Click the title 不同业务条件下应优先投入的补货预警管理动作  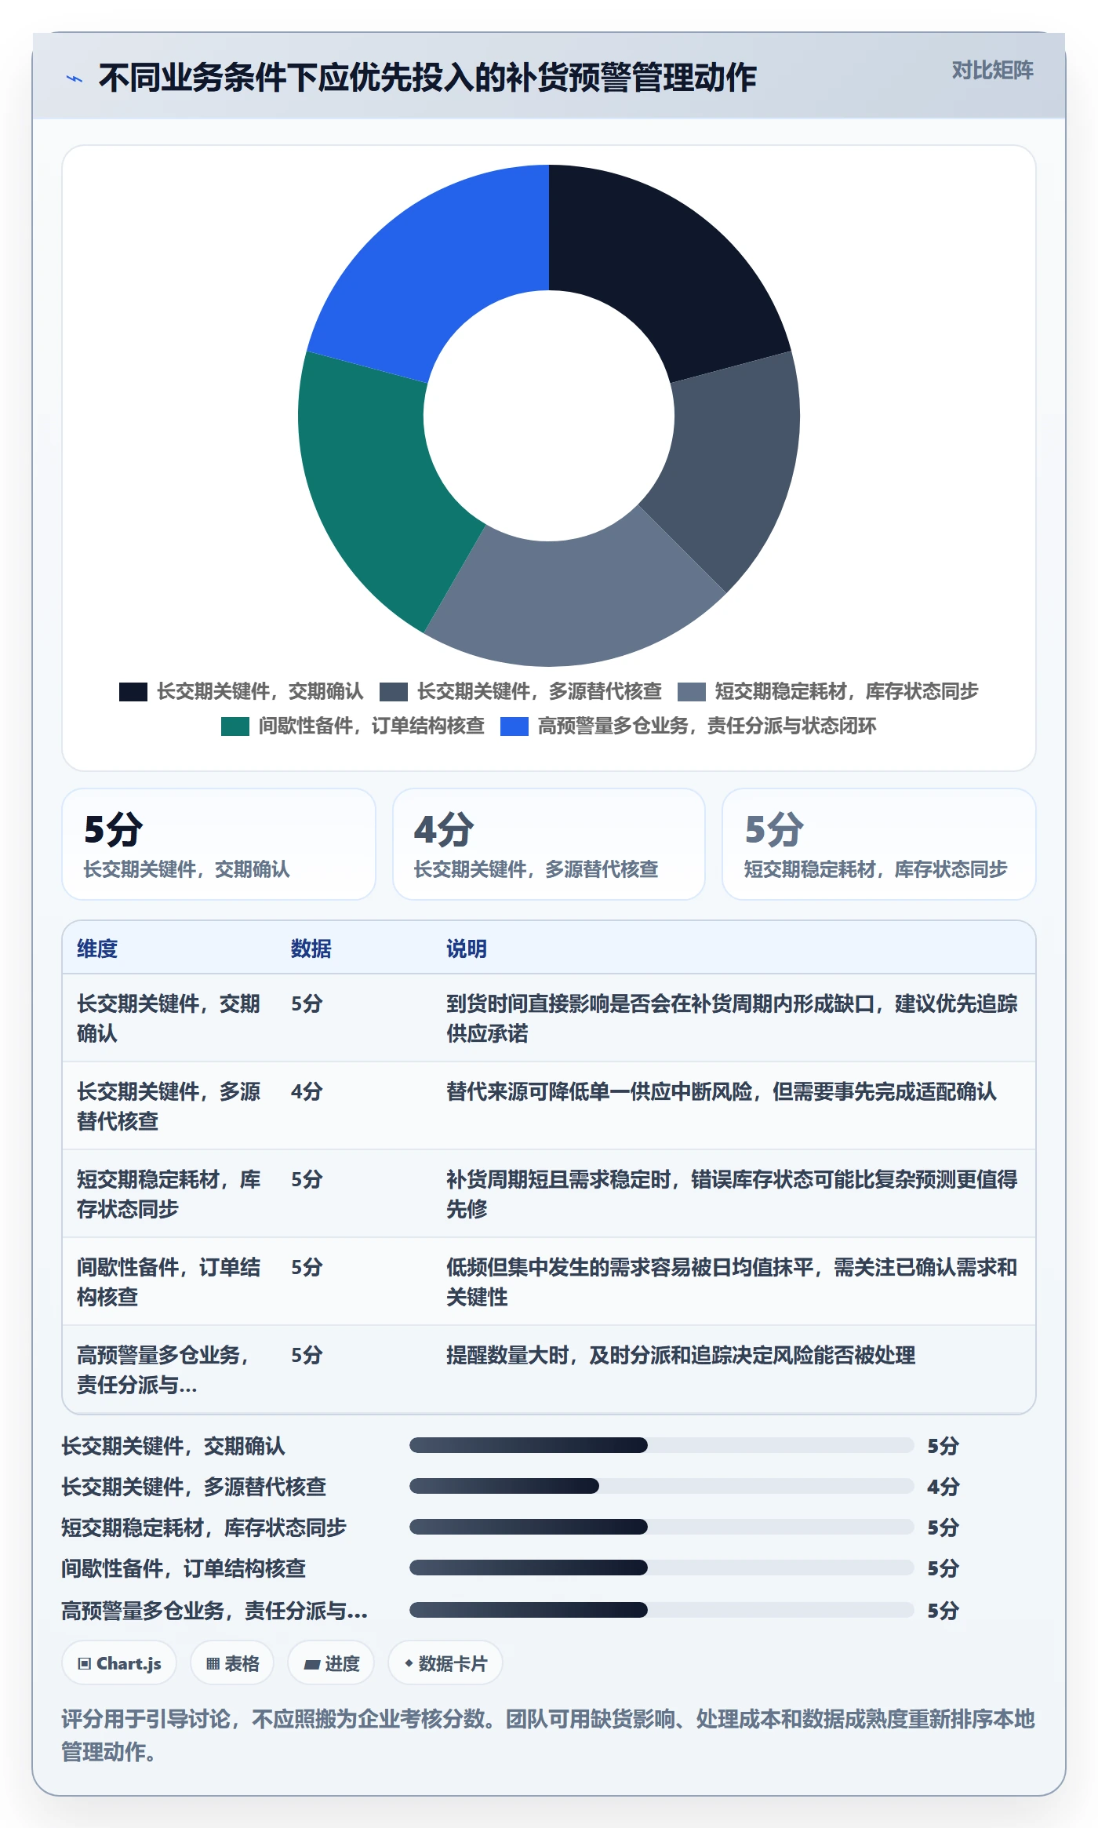[427, 78]
